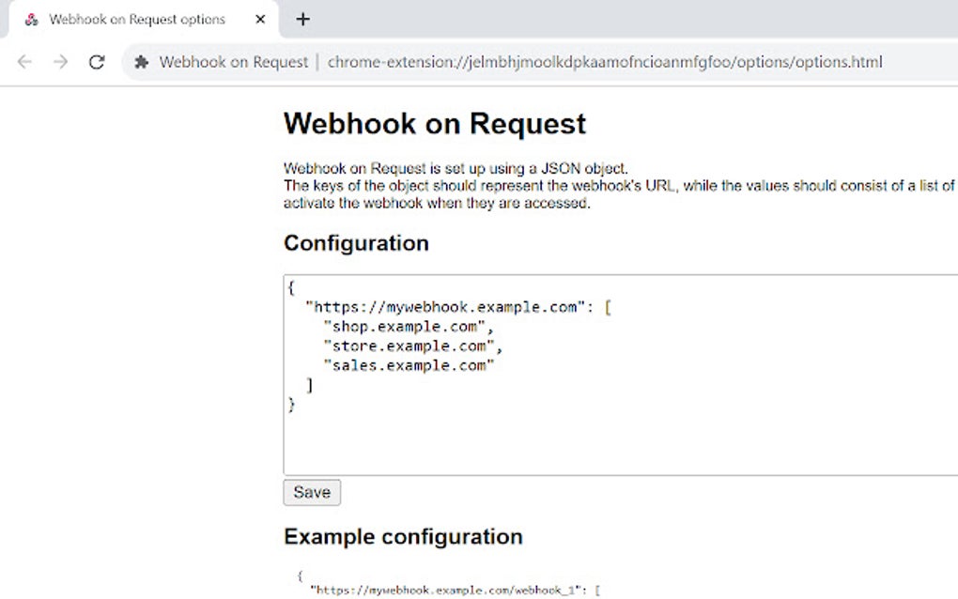The width and height of the screenshot is (958, 599).
Task: Click the https://mywebhook.example.com webhook key
Action: pos(451,306)
